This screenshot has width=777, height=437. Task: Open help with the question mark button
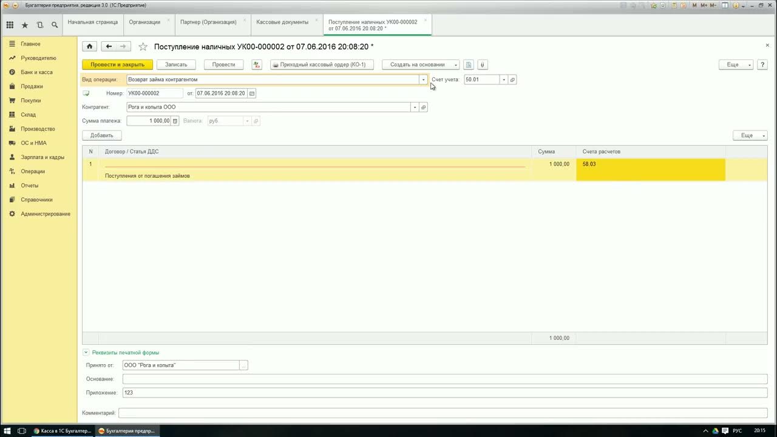pos(762,64)
